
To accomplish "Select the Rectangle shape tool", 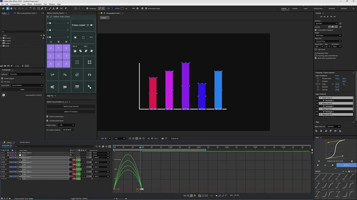I will tap(39, 8).
